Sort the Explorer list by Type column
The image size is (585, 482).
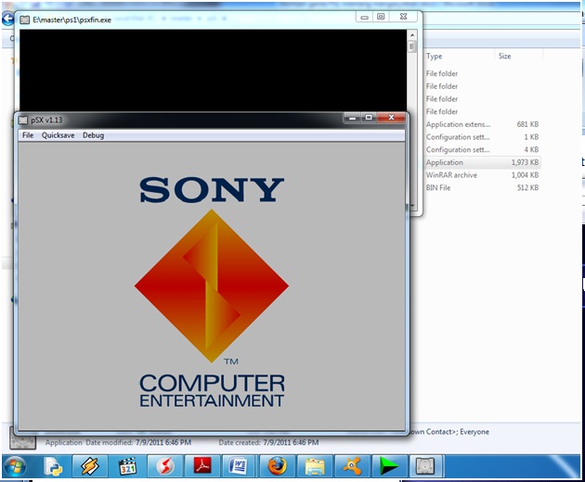pos(434,57)
